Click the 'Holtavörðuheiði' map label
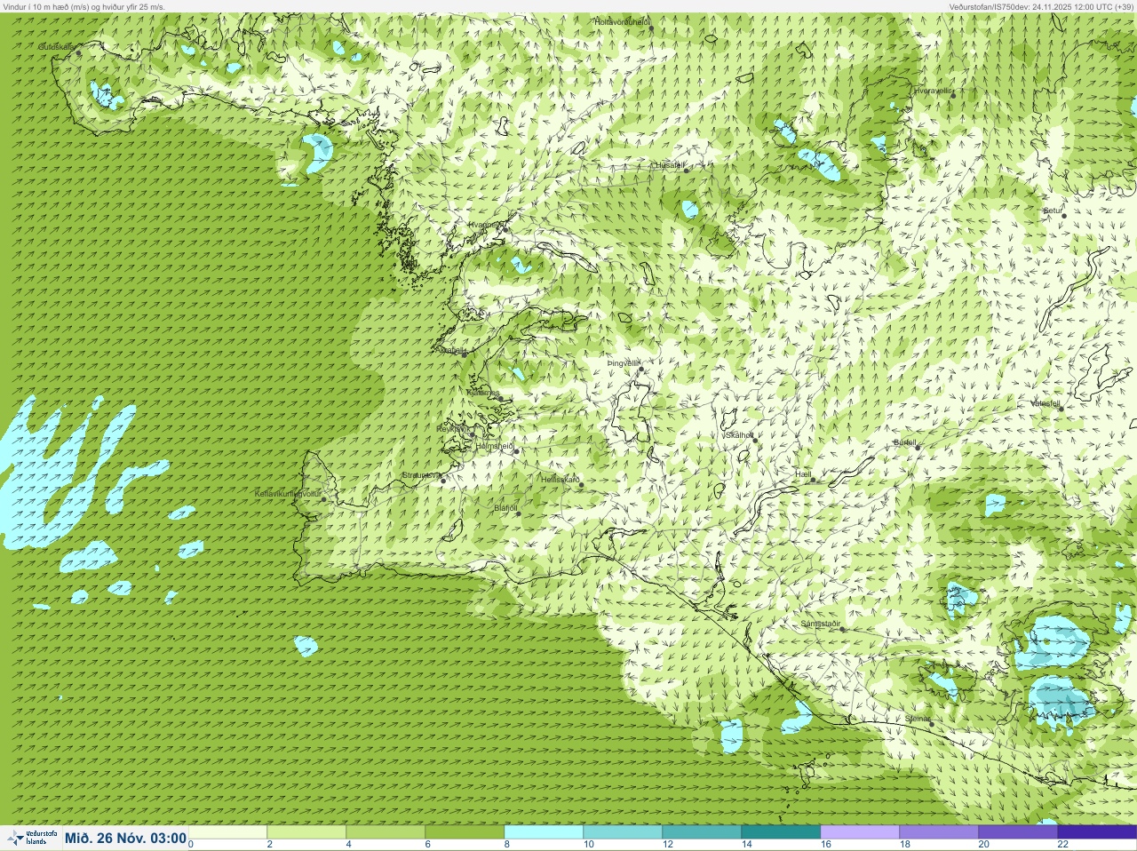The height and width of the screenshot is (851, 1137). click(x=623, y=20)
